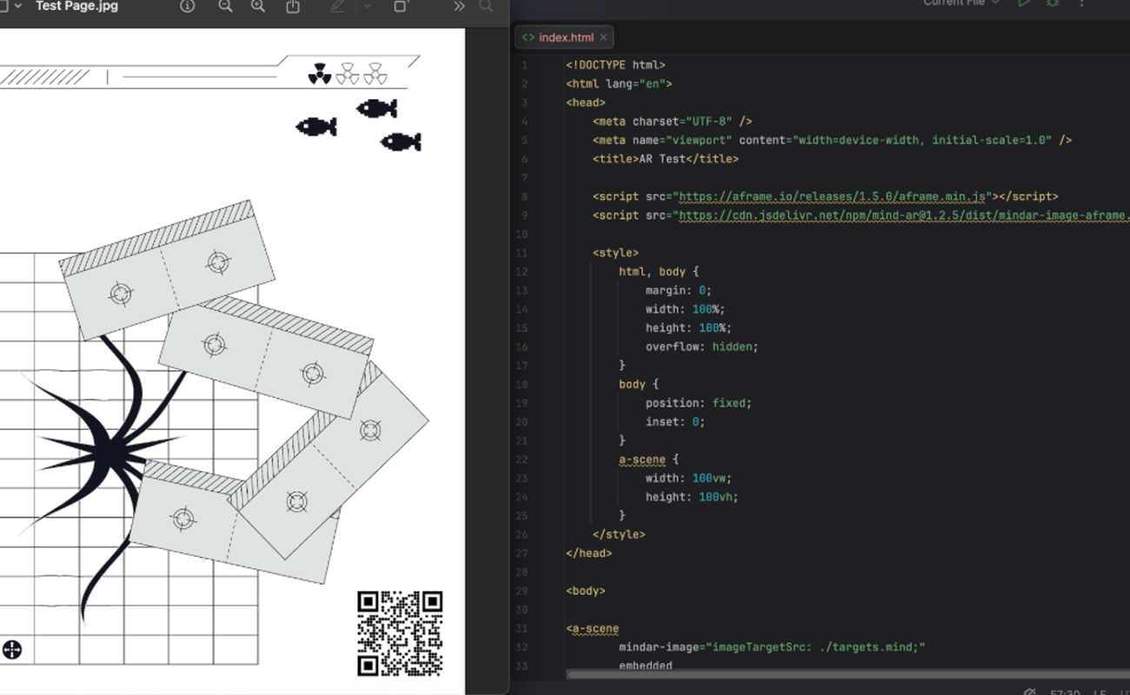Open the sidebar view options dropdown
This screenshot has width=1130, height=695.
click(17, 6)
